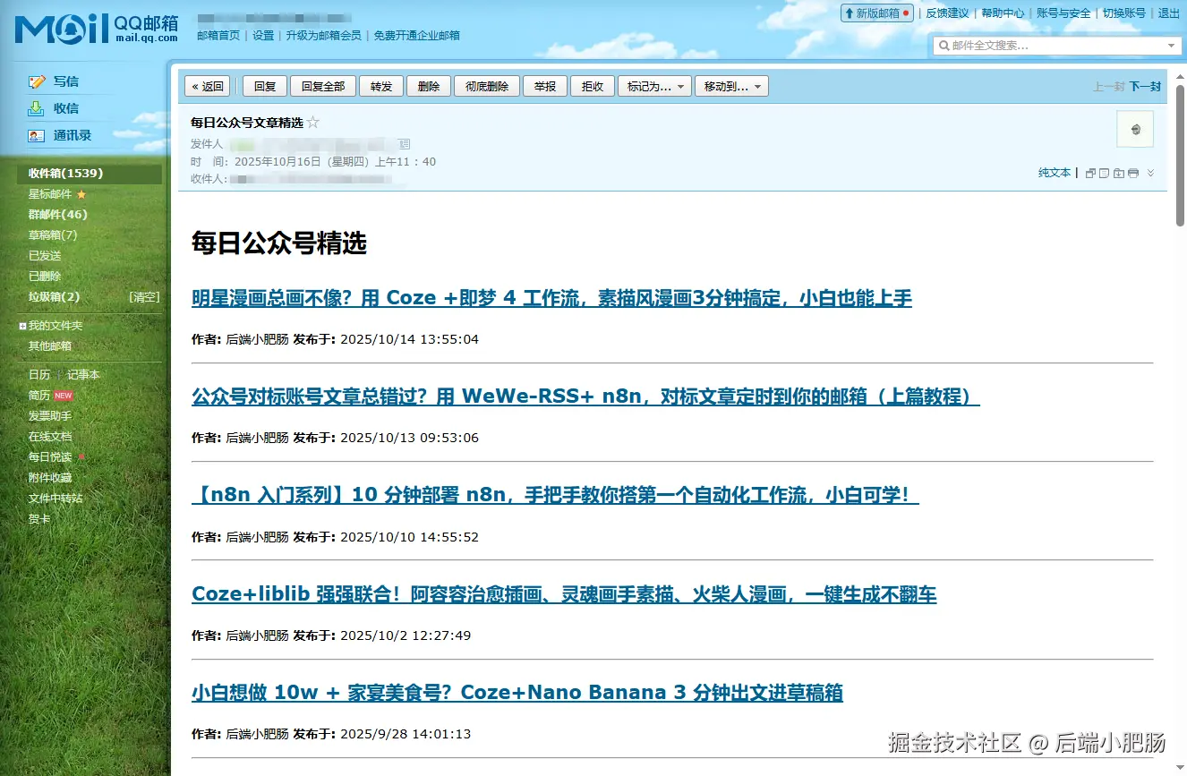Click 清空 to empty trash
The image size is (1187, 776).
(x=144, y=297)
